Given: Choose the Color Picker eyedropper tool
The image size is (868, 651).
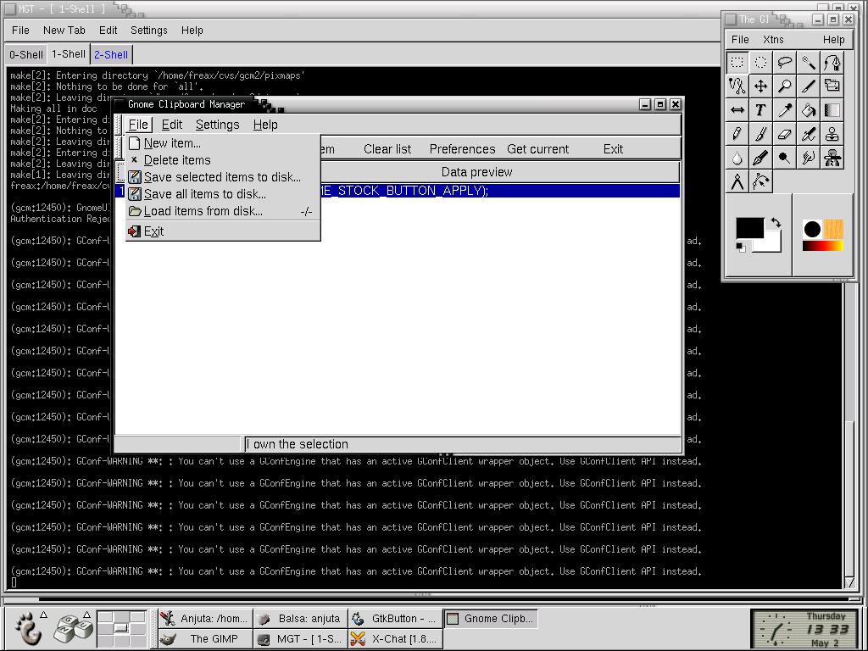Looking at the screenshot, I should coord(784,109).
